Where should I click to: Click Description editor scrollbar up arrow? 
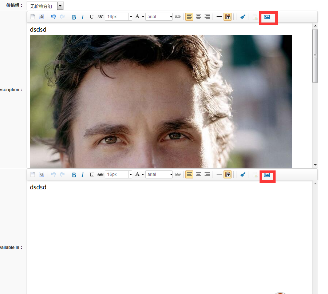point(315,26)
